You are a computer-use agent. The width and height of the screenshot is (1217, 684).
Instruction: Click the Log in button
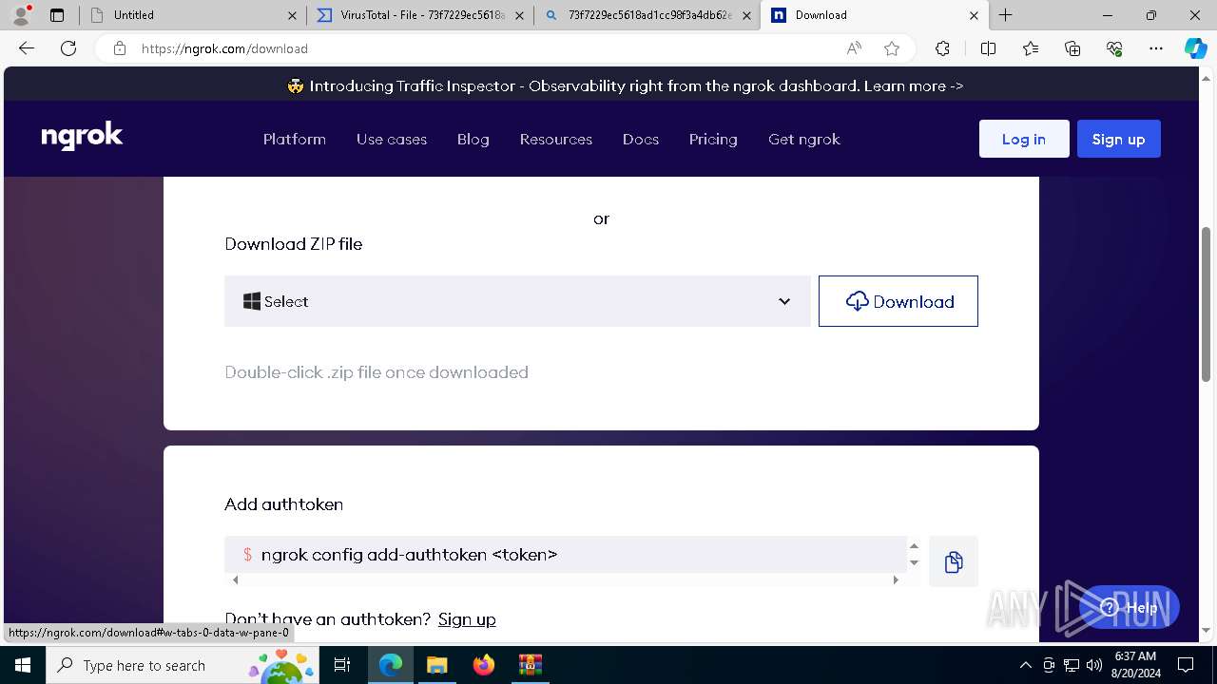pos(1024,139)
